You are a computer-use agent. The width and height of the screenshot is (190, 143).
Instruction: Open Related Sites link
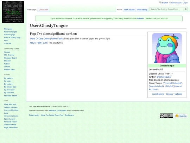[x=9, y=70]
